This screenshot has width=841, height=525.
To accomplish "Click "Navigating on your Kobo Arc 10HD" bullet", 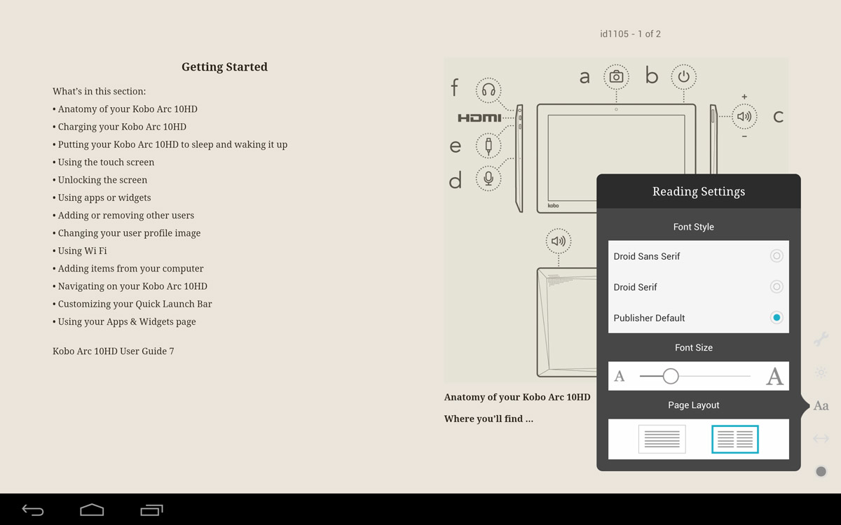I will [130, 286].
